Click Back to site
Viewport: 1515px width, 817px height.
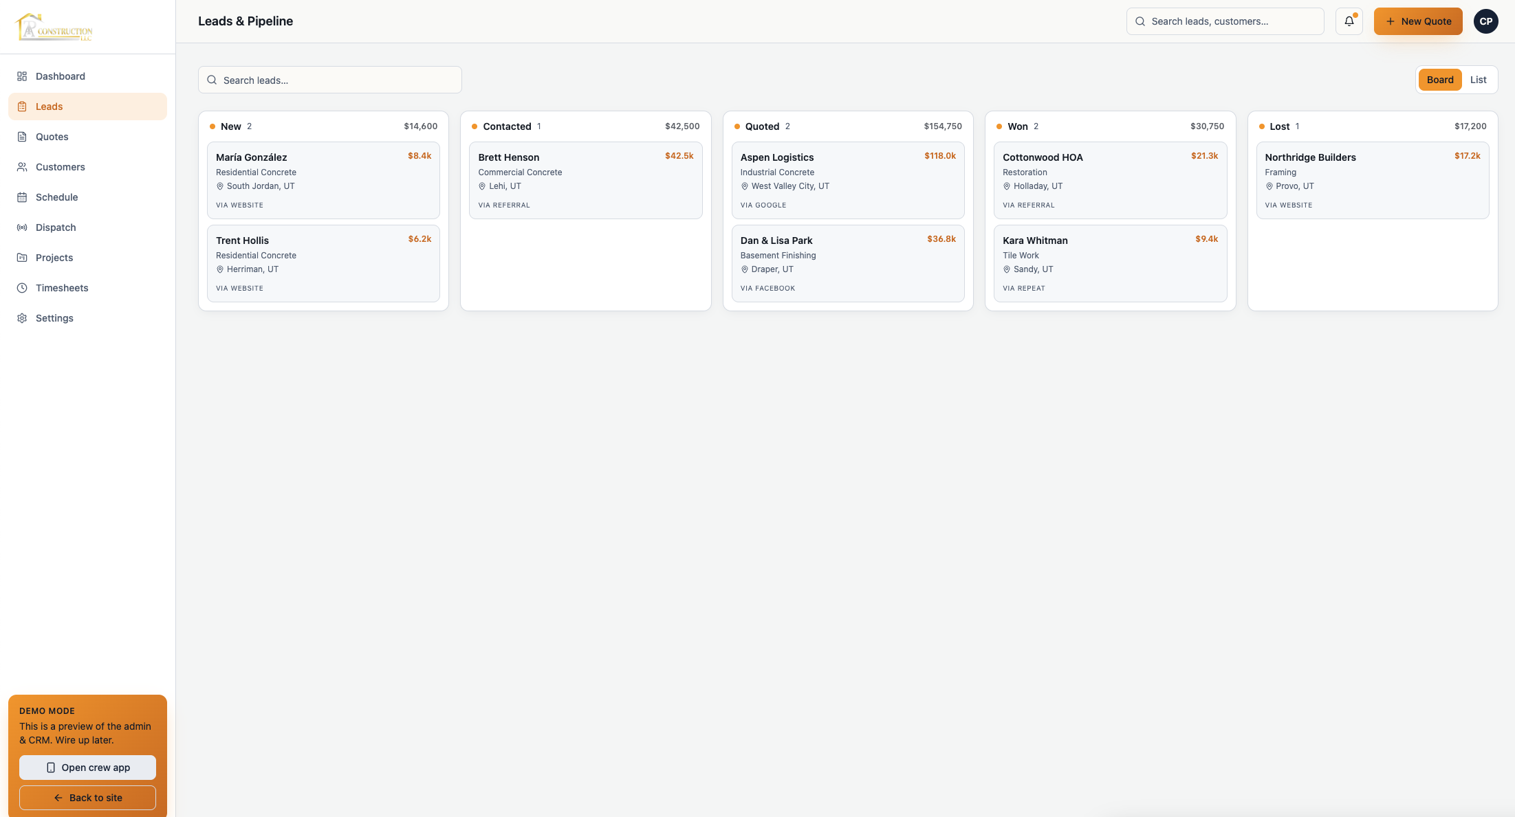pos(87,797)
